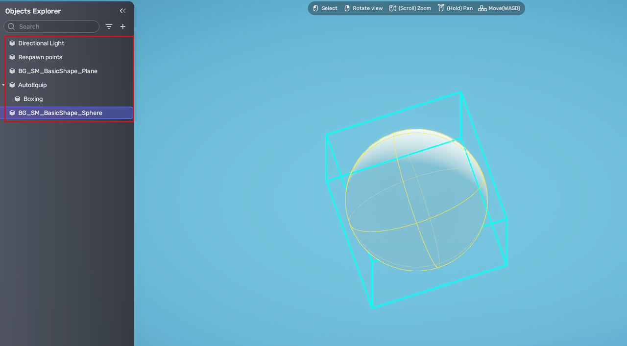This screenshot has width=627, height=346.
Task: Click the magnifier icon in Search box
Action: coord(11,26)
